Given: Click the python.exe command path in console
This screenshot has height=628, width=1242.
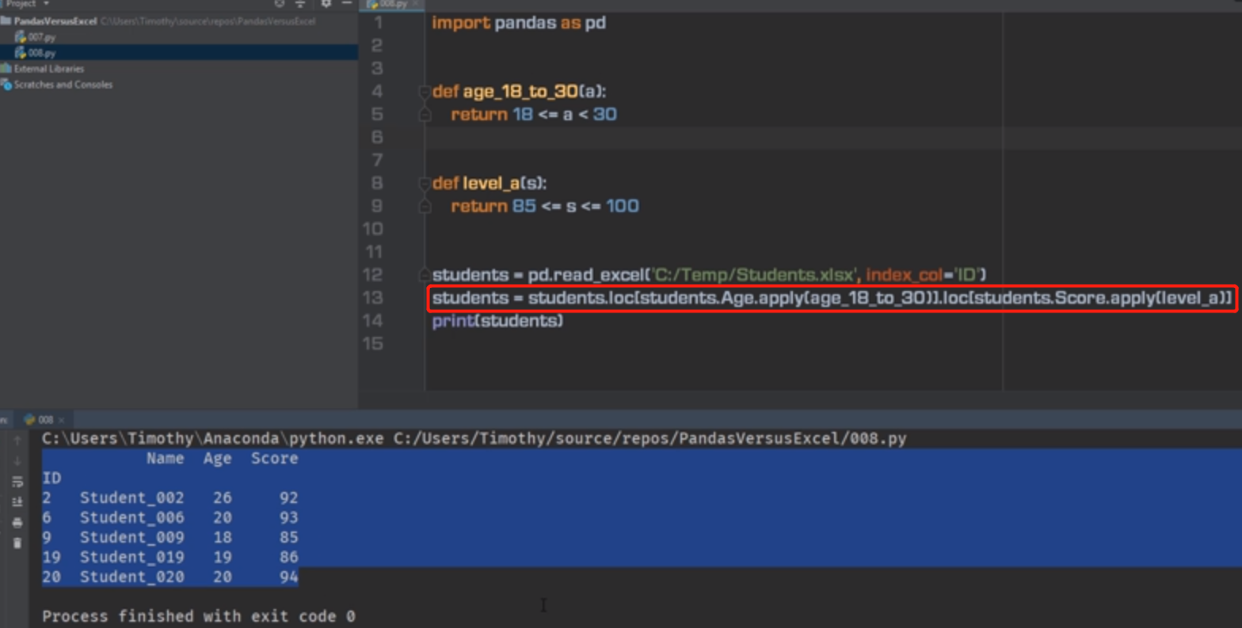Looking at the screenshot, I should coord(212,438).
